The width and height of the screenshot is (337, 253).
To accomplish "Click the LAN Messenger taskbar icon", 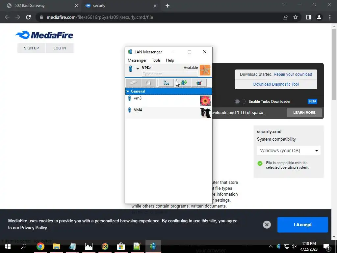I will click(153, 246).
